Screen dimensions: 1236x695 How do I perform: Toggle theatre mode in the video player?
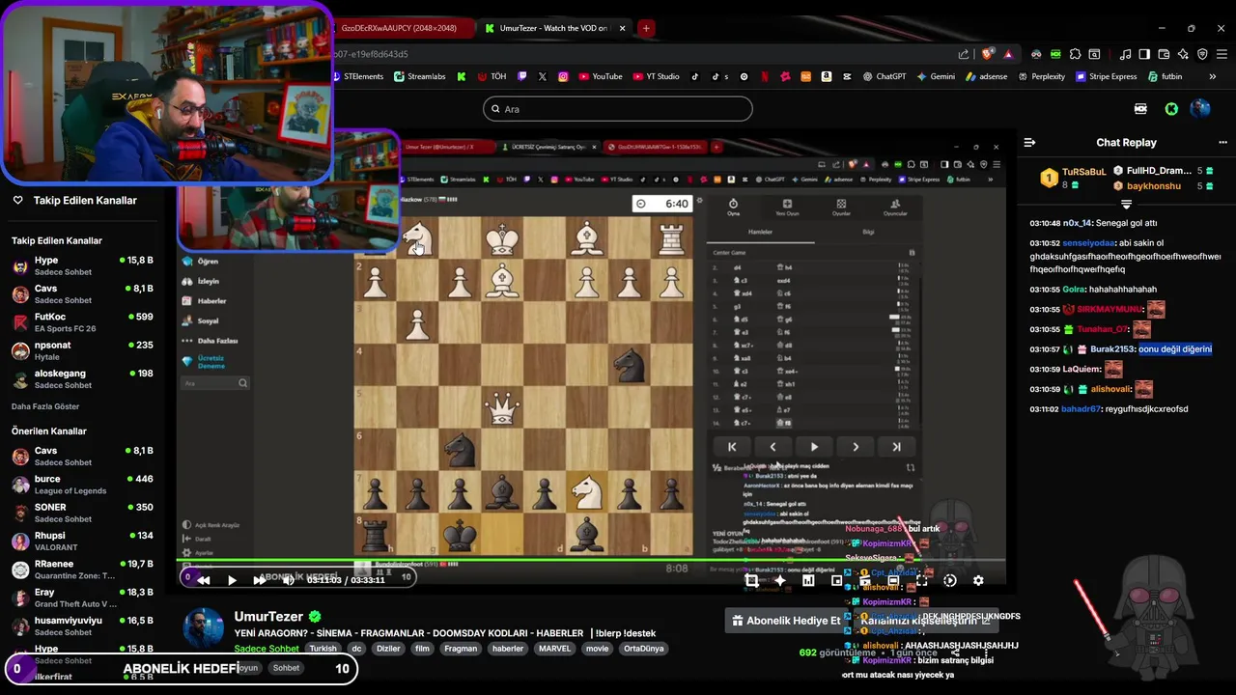pyautogui.click(x=893, y=580)
